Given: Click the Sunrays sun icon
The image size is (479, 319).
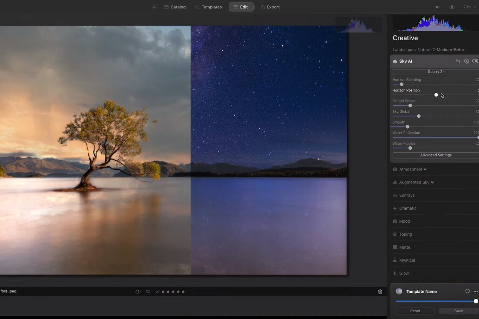Looking at the screenshot, I should click(x=395, y=195).
